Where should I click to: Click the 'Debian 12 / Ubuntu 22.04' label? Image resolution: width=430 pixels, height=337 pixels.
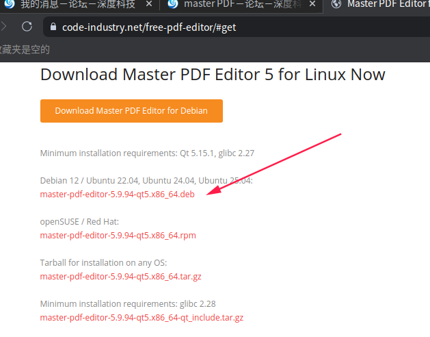coord(90,181)
